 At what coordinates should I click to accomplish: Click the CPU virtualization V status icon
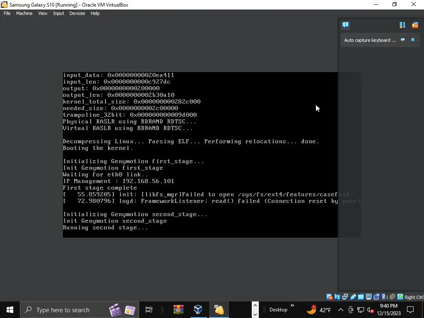385,297
